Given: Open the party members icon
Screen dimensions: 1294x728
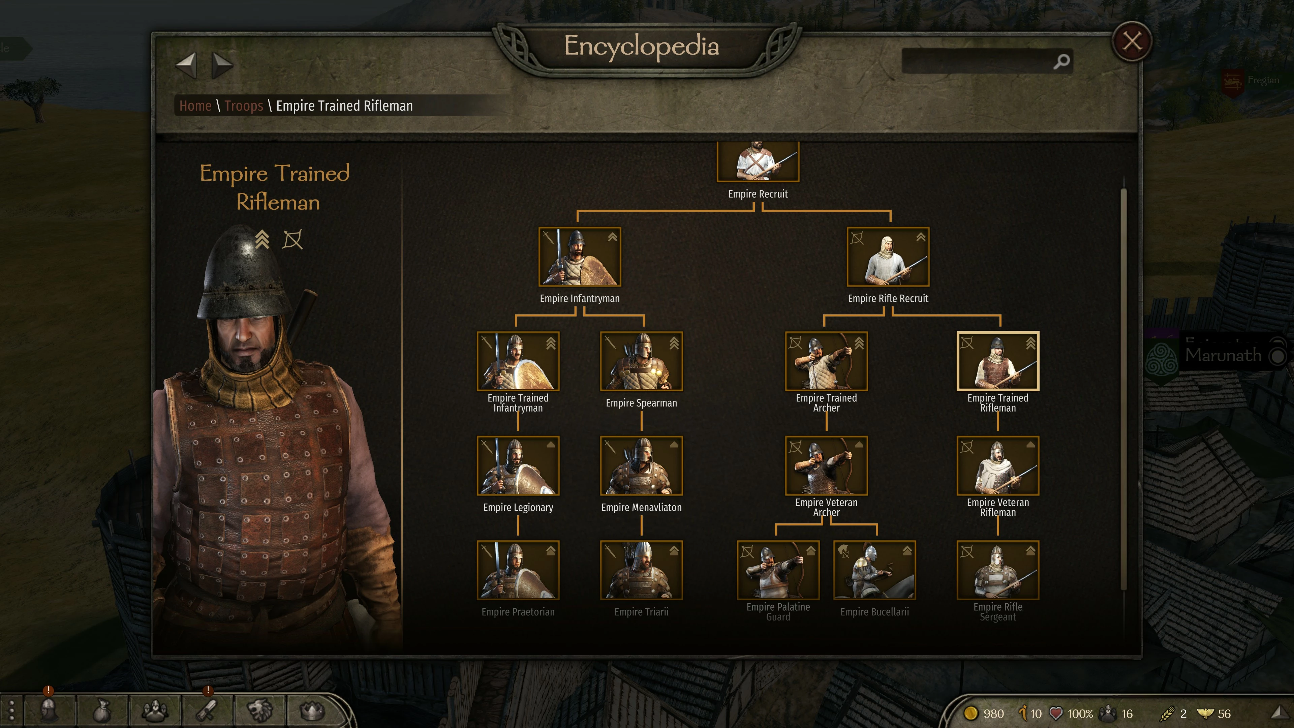Looking at the screenshot, I should pos(155,710).
